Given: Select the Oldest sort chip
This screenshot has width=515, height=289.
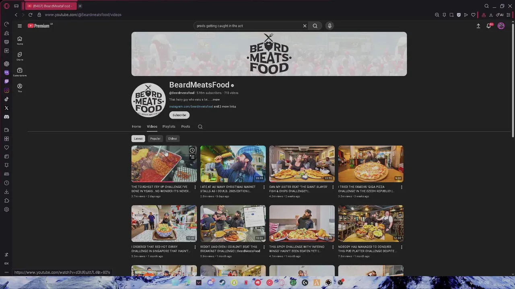Looking at the screenshot, I should [x=173, y=138].
